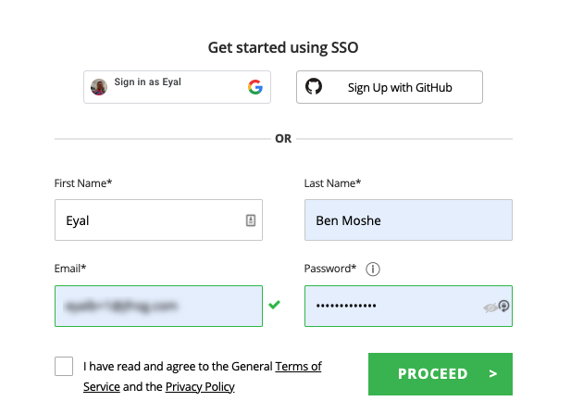Click Eyal's profile avatar in Google button

coord(99,87)
